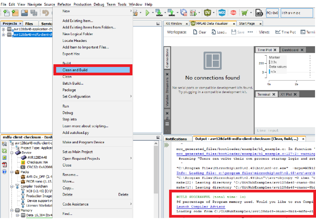This screenshot has height=219, width=316.
Task: Open dropdown arrow next to DV icon
Action: click(x=213, y=13)
